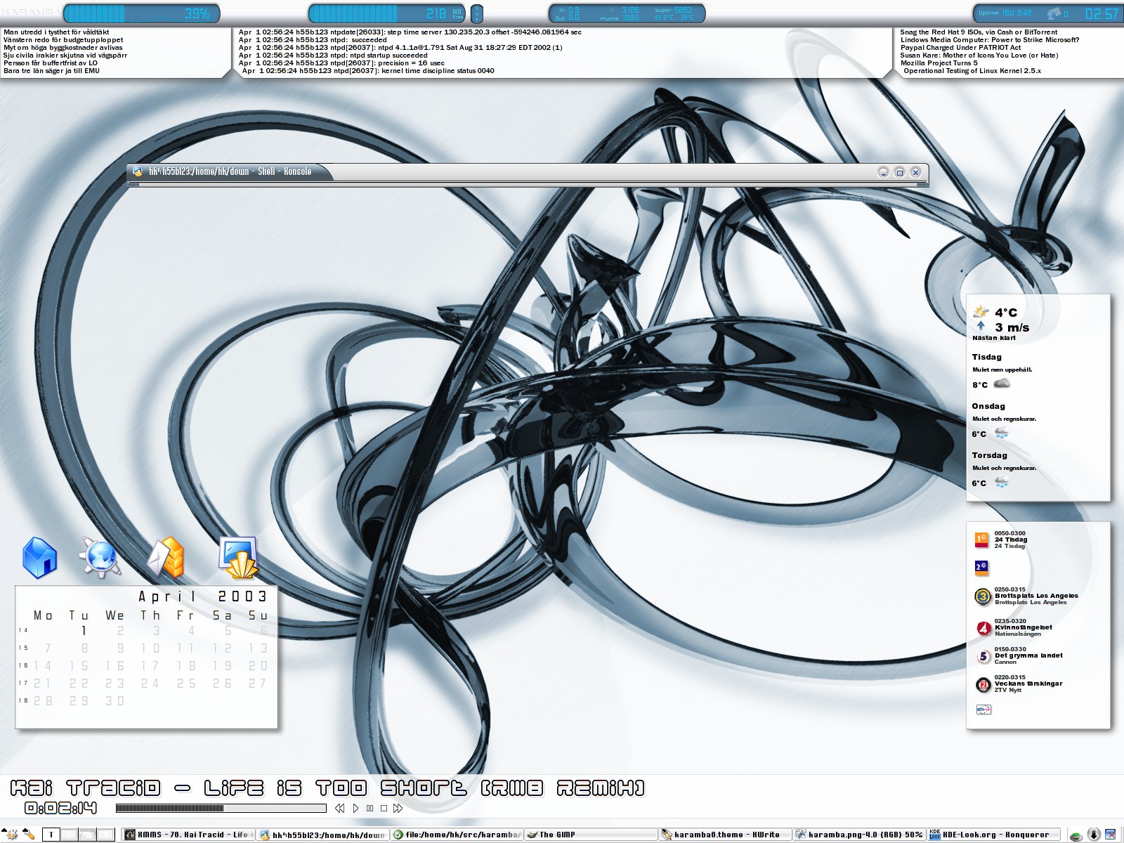Image resolution: width=1124 pixels, height=843 pixels.
Task: Click the 'Veckans färskingar' program listing
Action: pos(1028,684)
